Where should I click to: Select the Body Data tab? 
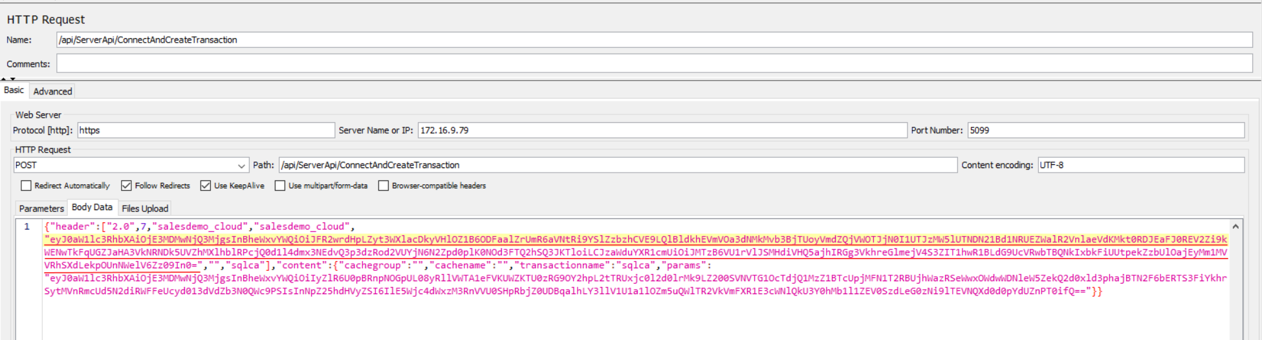[92, 207]
